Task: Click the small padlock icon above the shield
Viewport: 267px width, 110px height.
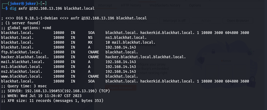Action: 213,51
